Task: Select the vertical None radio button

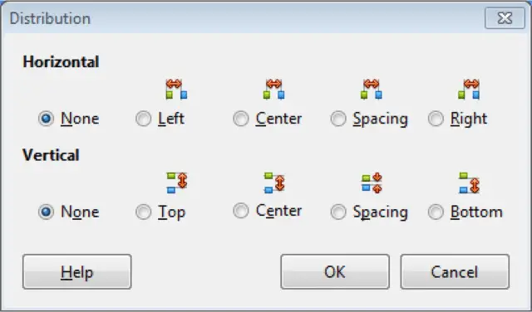Action: (46, 212)
